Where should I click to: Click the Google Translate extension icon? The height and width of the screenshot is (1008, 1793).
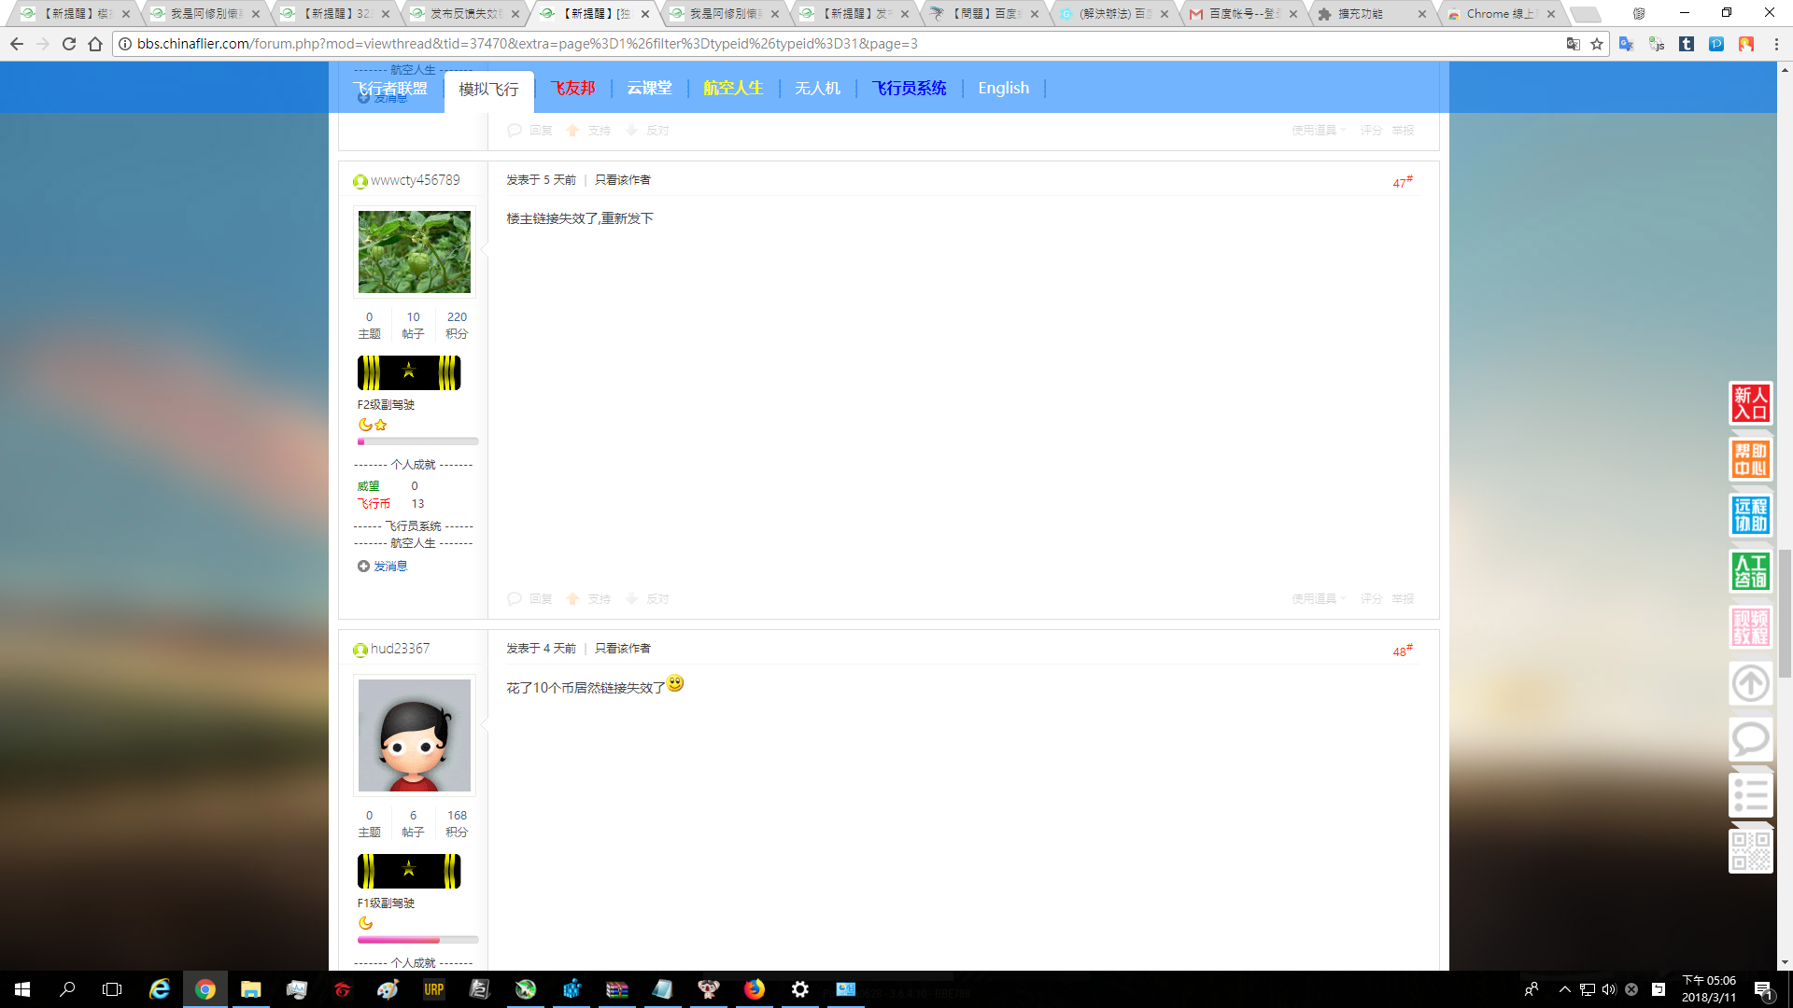point(1627,44)
